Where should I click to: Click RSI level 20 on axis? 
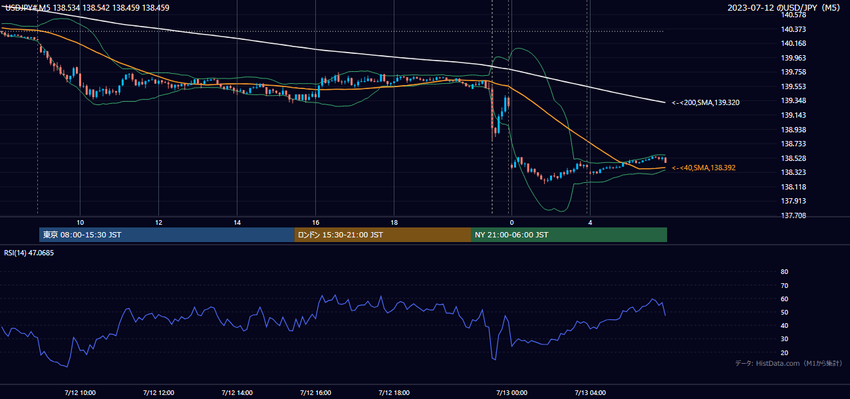point(784,352)
